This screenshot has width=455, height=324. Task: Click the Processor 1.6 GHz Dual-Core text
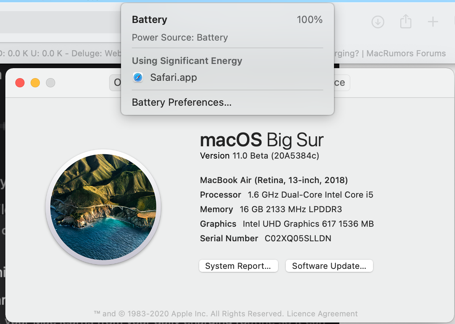286,195
